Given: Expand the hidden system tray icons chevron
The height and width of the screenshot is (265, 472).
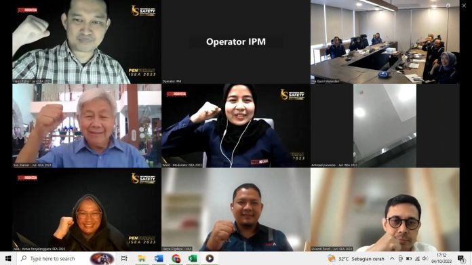Looking at the screenshot, I should (x=392, y=258).
